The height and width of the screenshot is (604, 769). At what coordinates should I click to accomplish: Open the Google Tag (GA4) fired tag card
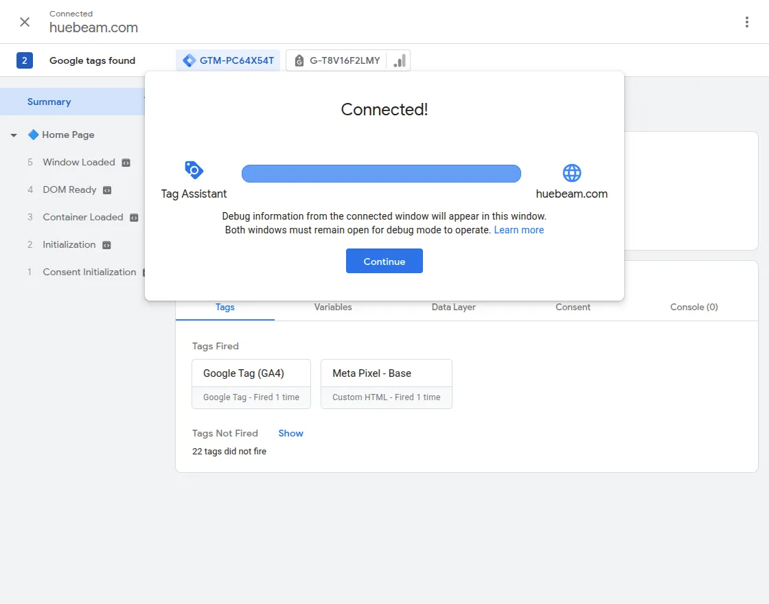251,384
